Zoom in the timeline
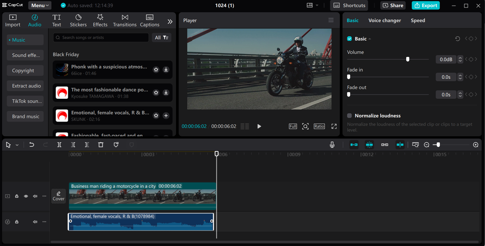Screen dimensions: 485x246 pyautogui.click(x=476, y=145)
